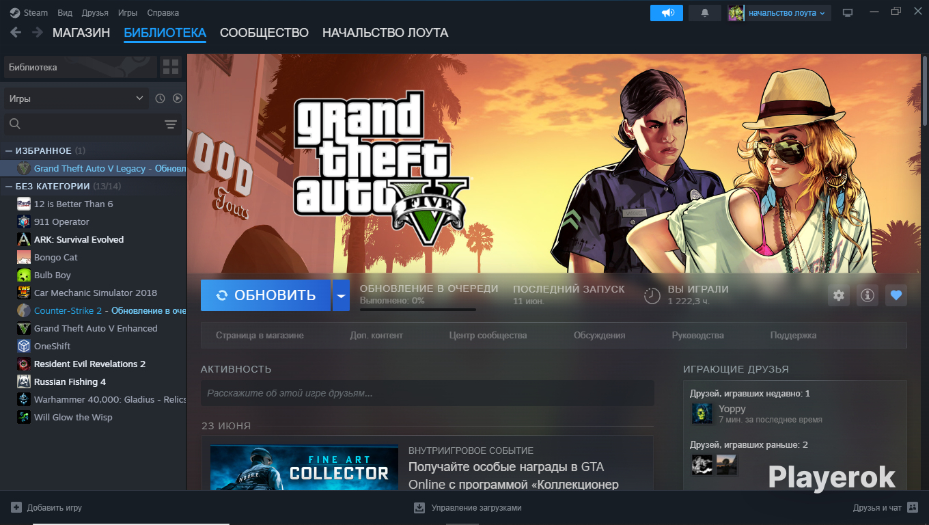The width and height of the screenshot is (929, 525).
Task: Click the Steam logo menu
Action: pos(29,12)
